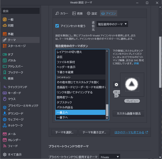Open the Private theme dropdown
This screenshot has width=162, height=159.
(110, 157)
